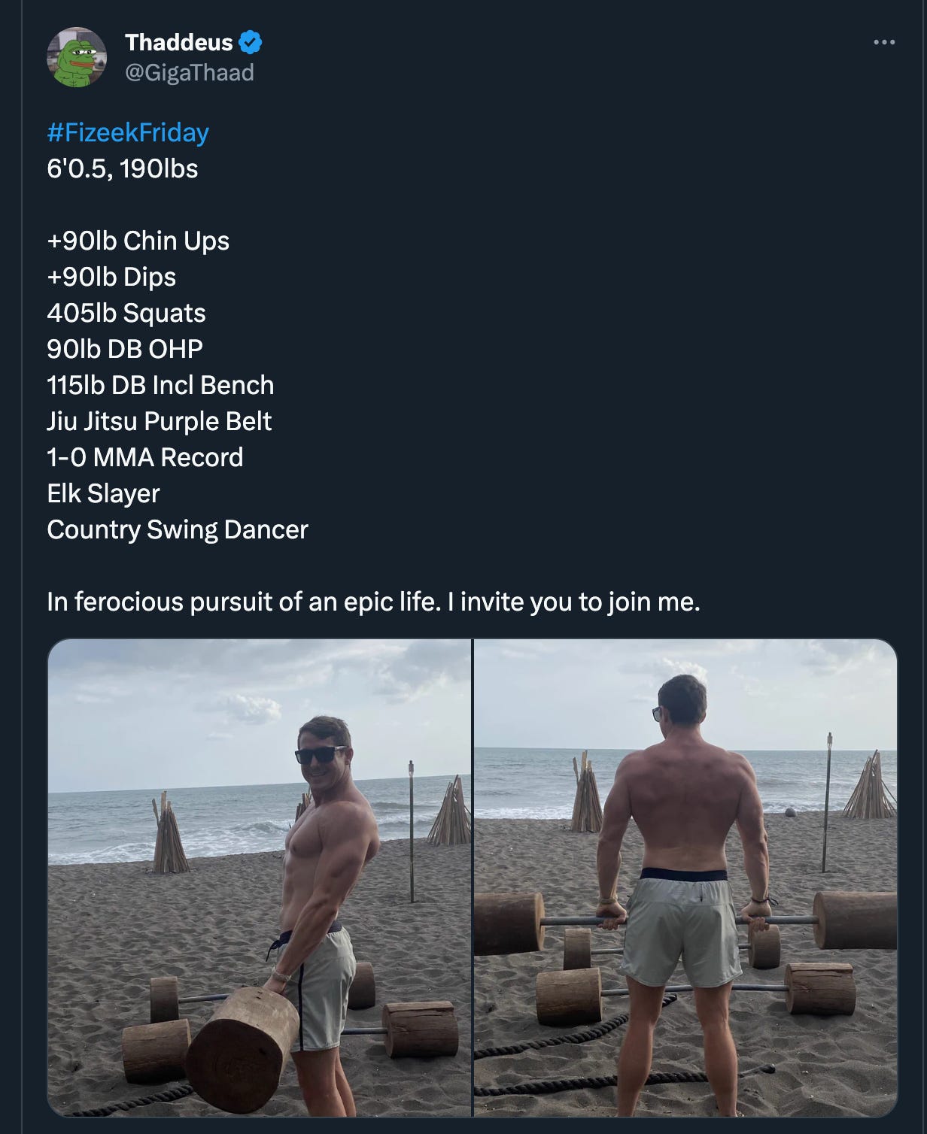
Task: Click the "In ferocious pursuit" sentence
Action: (244, 602)
